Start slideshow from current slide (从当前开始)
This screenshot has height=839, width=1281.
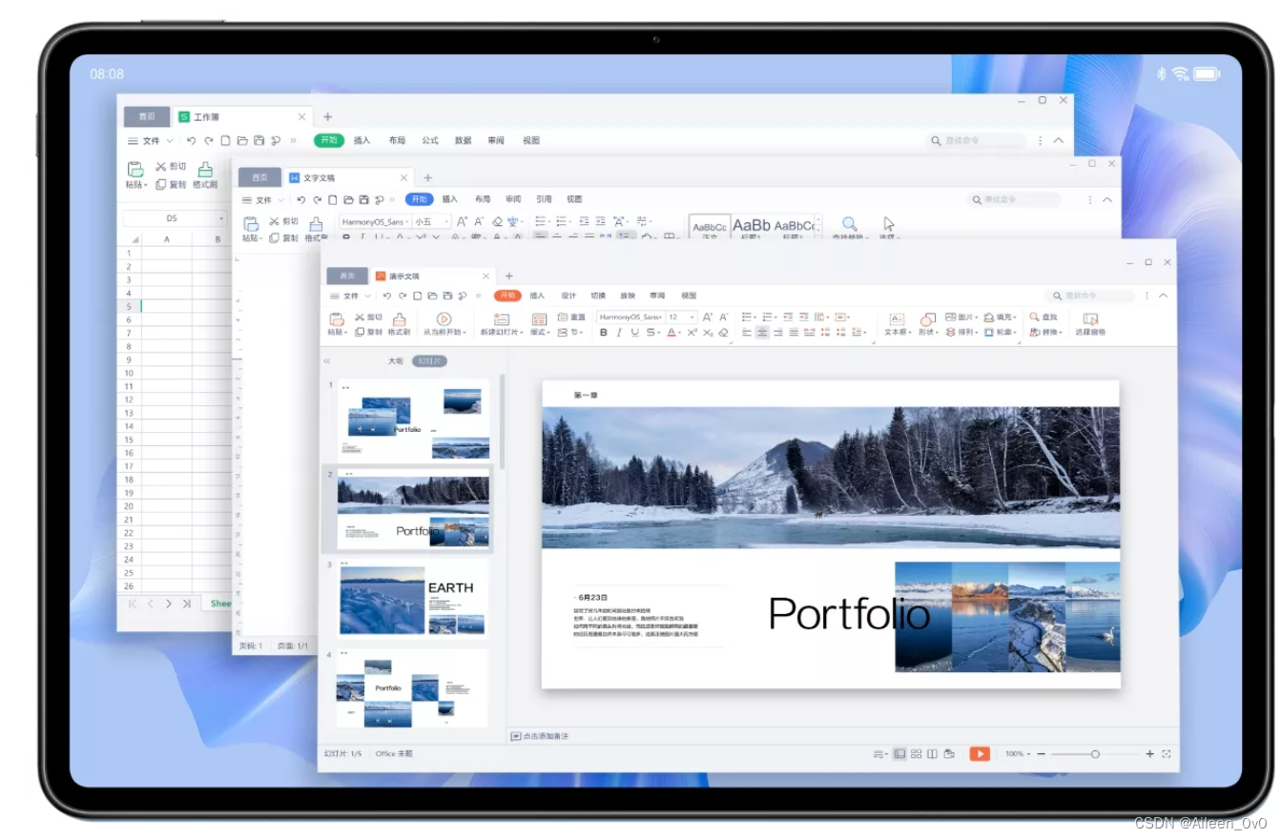444,324
